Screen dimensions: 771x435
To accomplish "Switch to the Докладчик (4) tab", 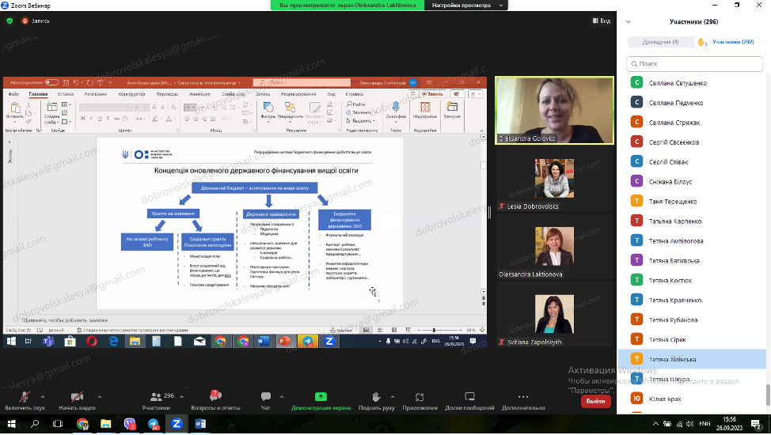I will tap(660, 42).
